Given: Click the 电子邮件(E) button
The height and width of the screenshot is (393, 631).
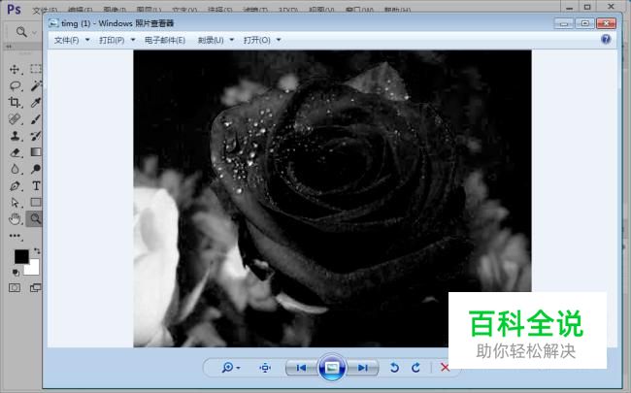Looking at the screenshot, I should click(x=165, y=40).
